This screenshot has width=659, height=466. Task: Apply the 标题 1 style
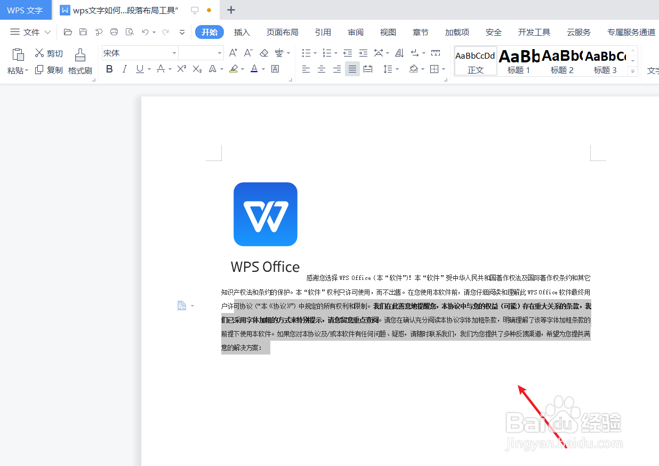[519, 61]
